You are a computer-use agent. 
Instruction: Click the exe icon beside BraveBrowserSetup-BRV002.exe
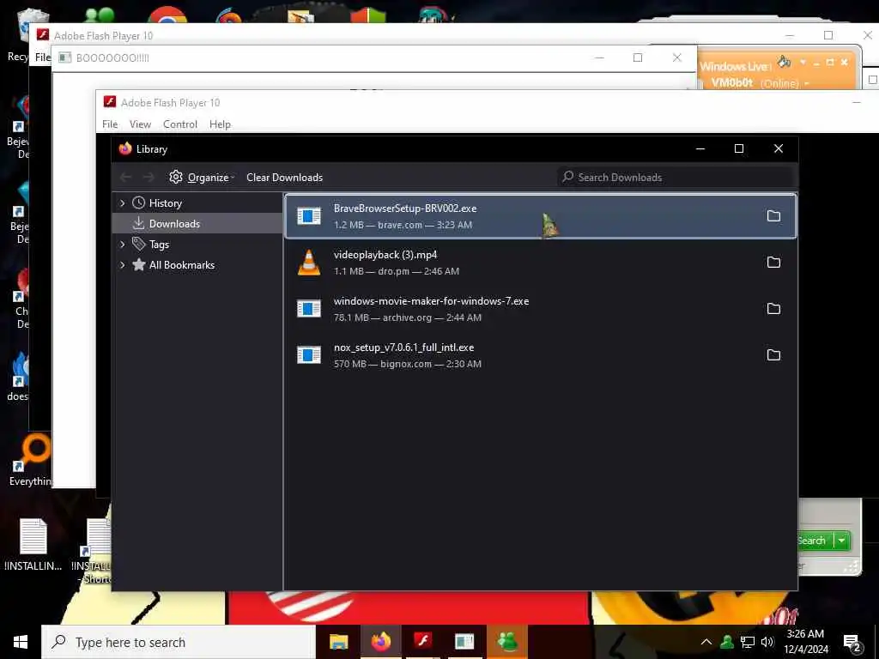[309, 215]
